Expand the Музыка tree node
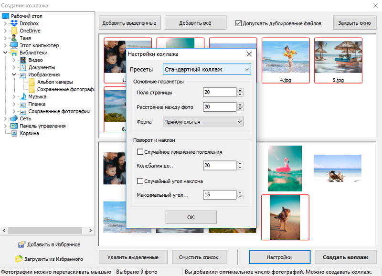382x276 pixels. point(14,97)
